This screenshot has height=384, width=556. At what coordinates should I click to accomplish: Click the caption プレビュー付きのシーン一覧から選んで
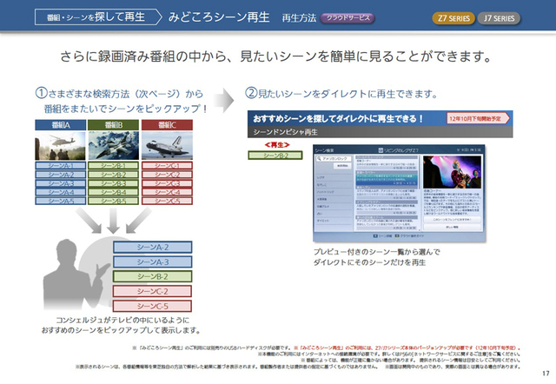[x=376, y=252]
